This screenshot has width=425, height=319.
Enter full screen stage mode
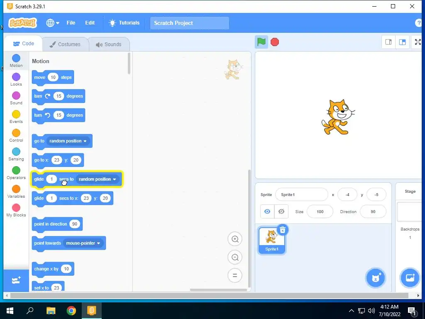[x=418, y=42]
